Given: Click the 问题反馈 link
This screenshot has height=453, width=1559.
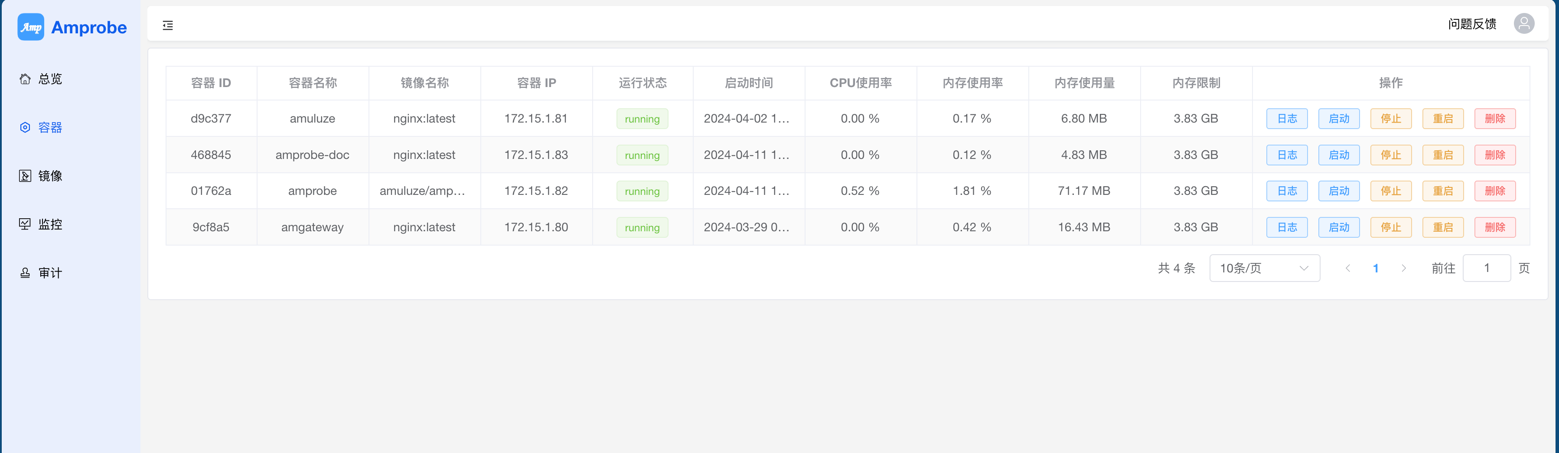Looking at the screenshot, I should point(1471,24).
